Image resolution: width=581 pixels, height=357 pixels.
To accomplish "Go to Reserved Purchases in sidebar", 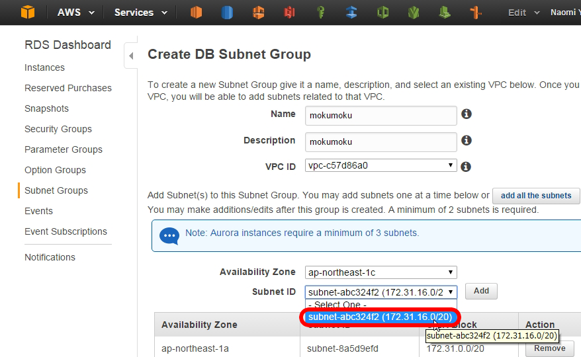I will [67, 88].
